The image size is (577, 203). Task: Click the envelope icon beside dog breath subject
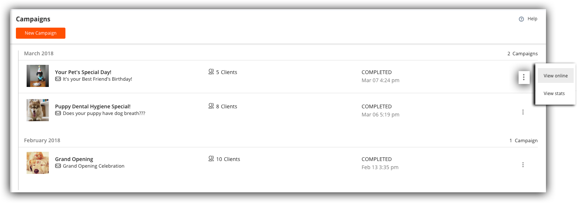pyautogui.click(x=58, y=113)
